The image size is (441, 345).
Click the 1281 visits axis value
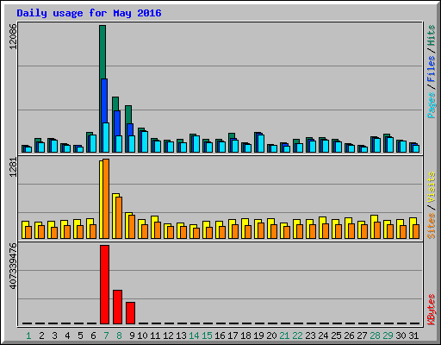(x=13, y=167)
